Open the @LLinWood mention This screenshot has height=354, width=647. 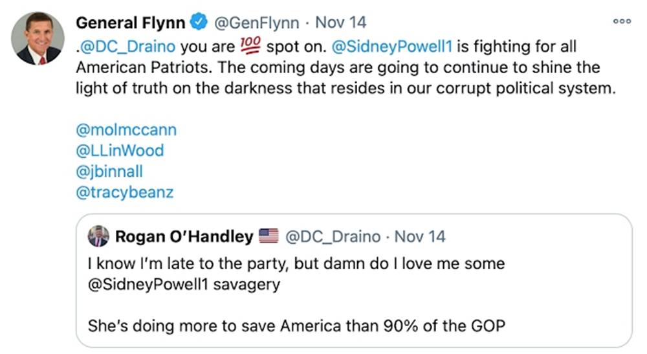(120, 151)
